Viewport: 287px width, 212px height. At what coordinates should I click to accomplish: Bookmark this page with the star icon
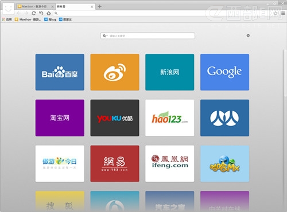(x=276, y=13)
